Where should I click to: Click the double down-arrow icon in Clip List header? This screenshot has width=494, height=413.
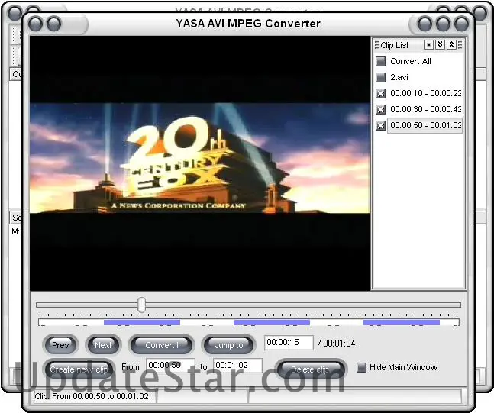[x=440, y=45]
